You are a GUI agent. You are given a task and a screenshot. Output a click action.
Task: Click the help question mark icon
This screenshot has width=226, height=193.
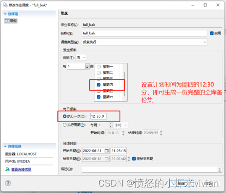point(8,183)
